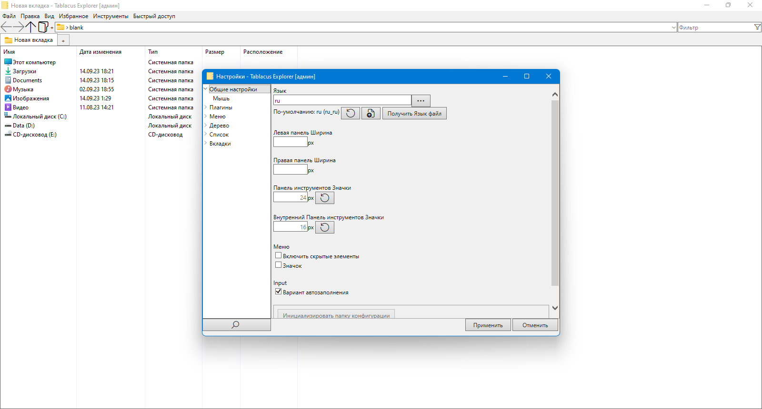762x409 pixels.
Task: Click 'Получить Язык файл' button
Action: (414, 114)
